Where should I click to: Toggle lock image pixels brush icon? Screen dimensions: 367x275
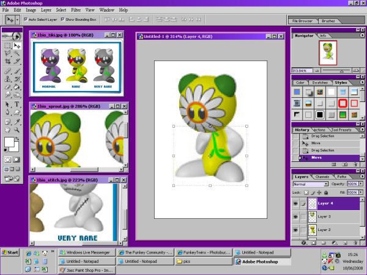[x=313, y=193]
